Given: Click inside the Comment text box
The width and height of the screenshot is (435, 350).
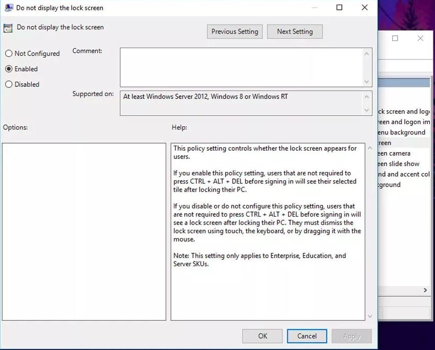Looking at the screenshot, I should click(x=241, y=67).
